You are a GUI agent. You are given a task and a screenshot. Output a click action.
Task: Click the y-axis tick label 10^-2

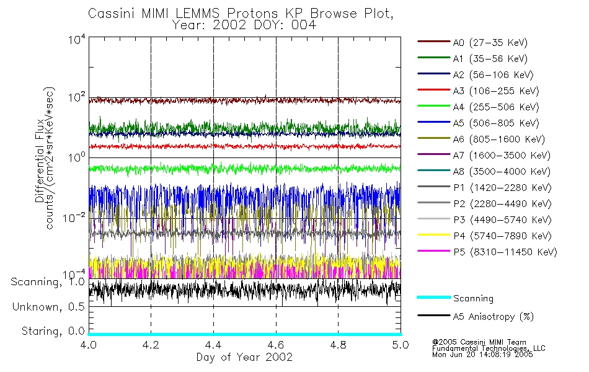(74, 218)
